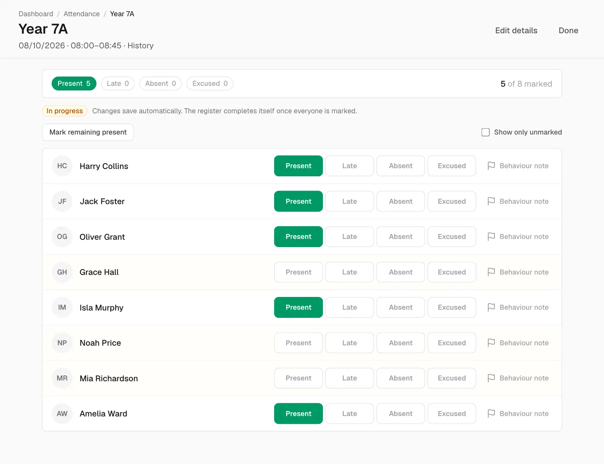Mark Noah Price as Late
Viewport: 604px width, 464px height.
point(350,343)
